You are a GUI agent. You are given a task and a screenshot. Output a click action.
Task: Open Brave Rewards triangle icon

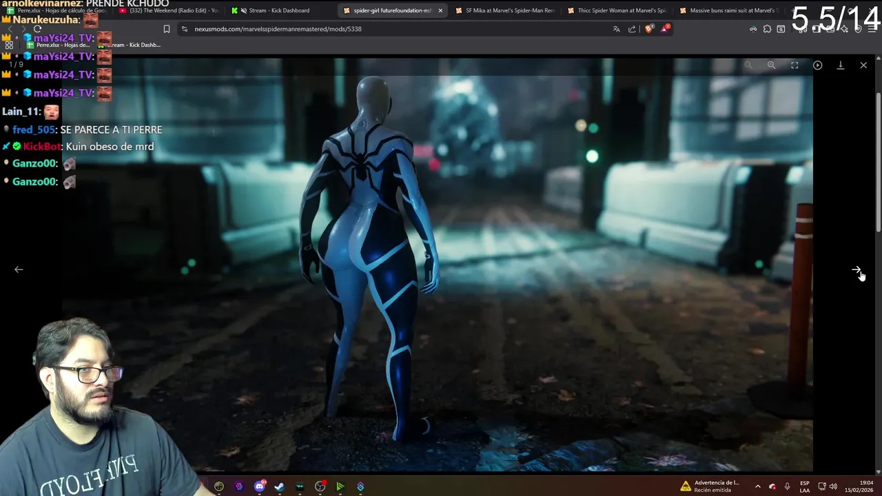(x=665, y=29)
